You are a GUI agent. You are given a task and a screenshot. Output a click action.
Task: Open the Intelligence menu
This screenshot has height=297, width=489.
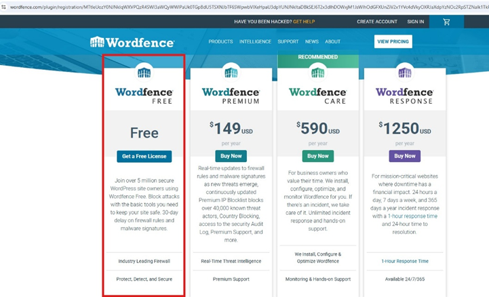pyautogui.click(x=255, y=41)
